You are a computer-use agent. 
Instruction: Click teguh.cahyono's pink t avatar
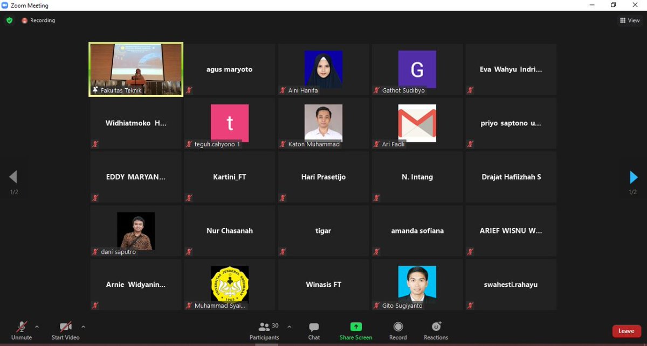230,123
